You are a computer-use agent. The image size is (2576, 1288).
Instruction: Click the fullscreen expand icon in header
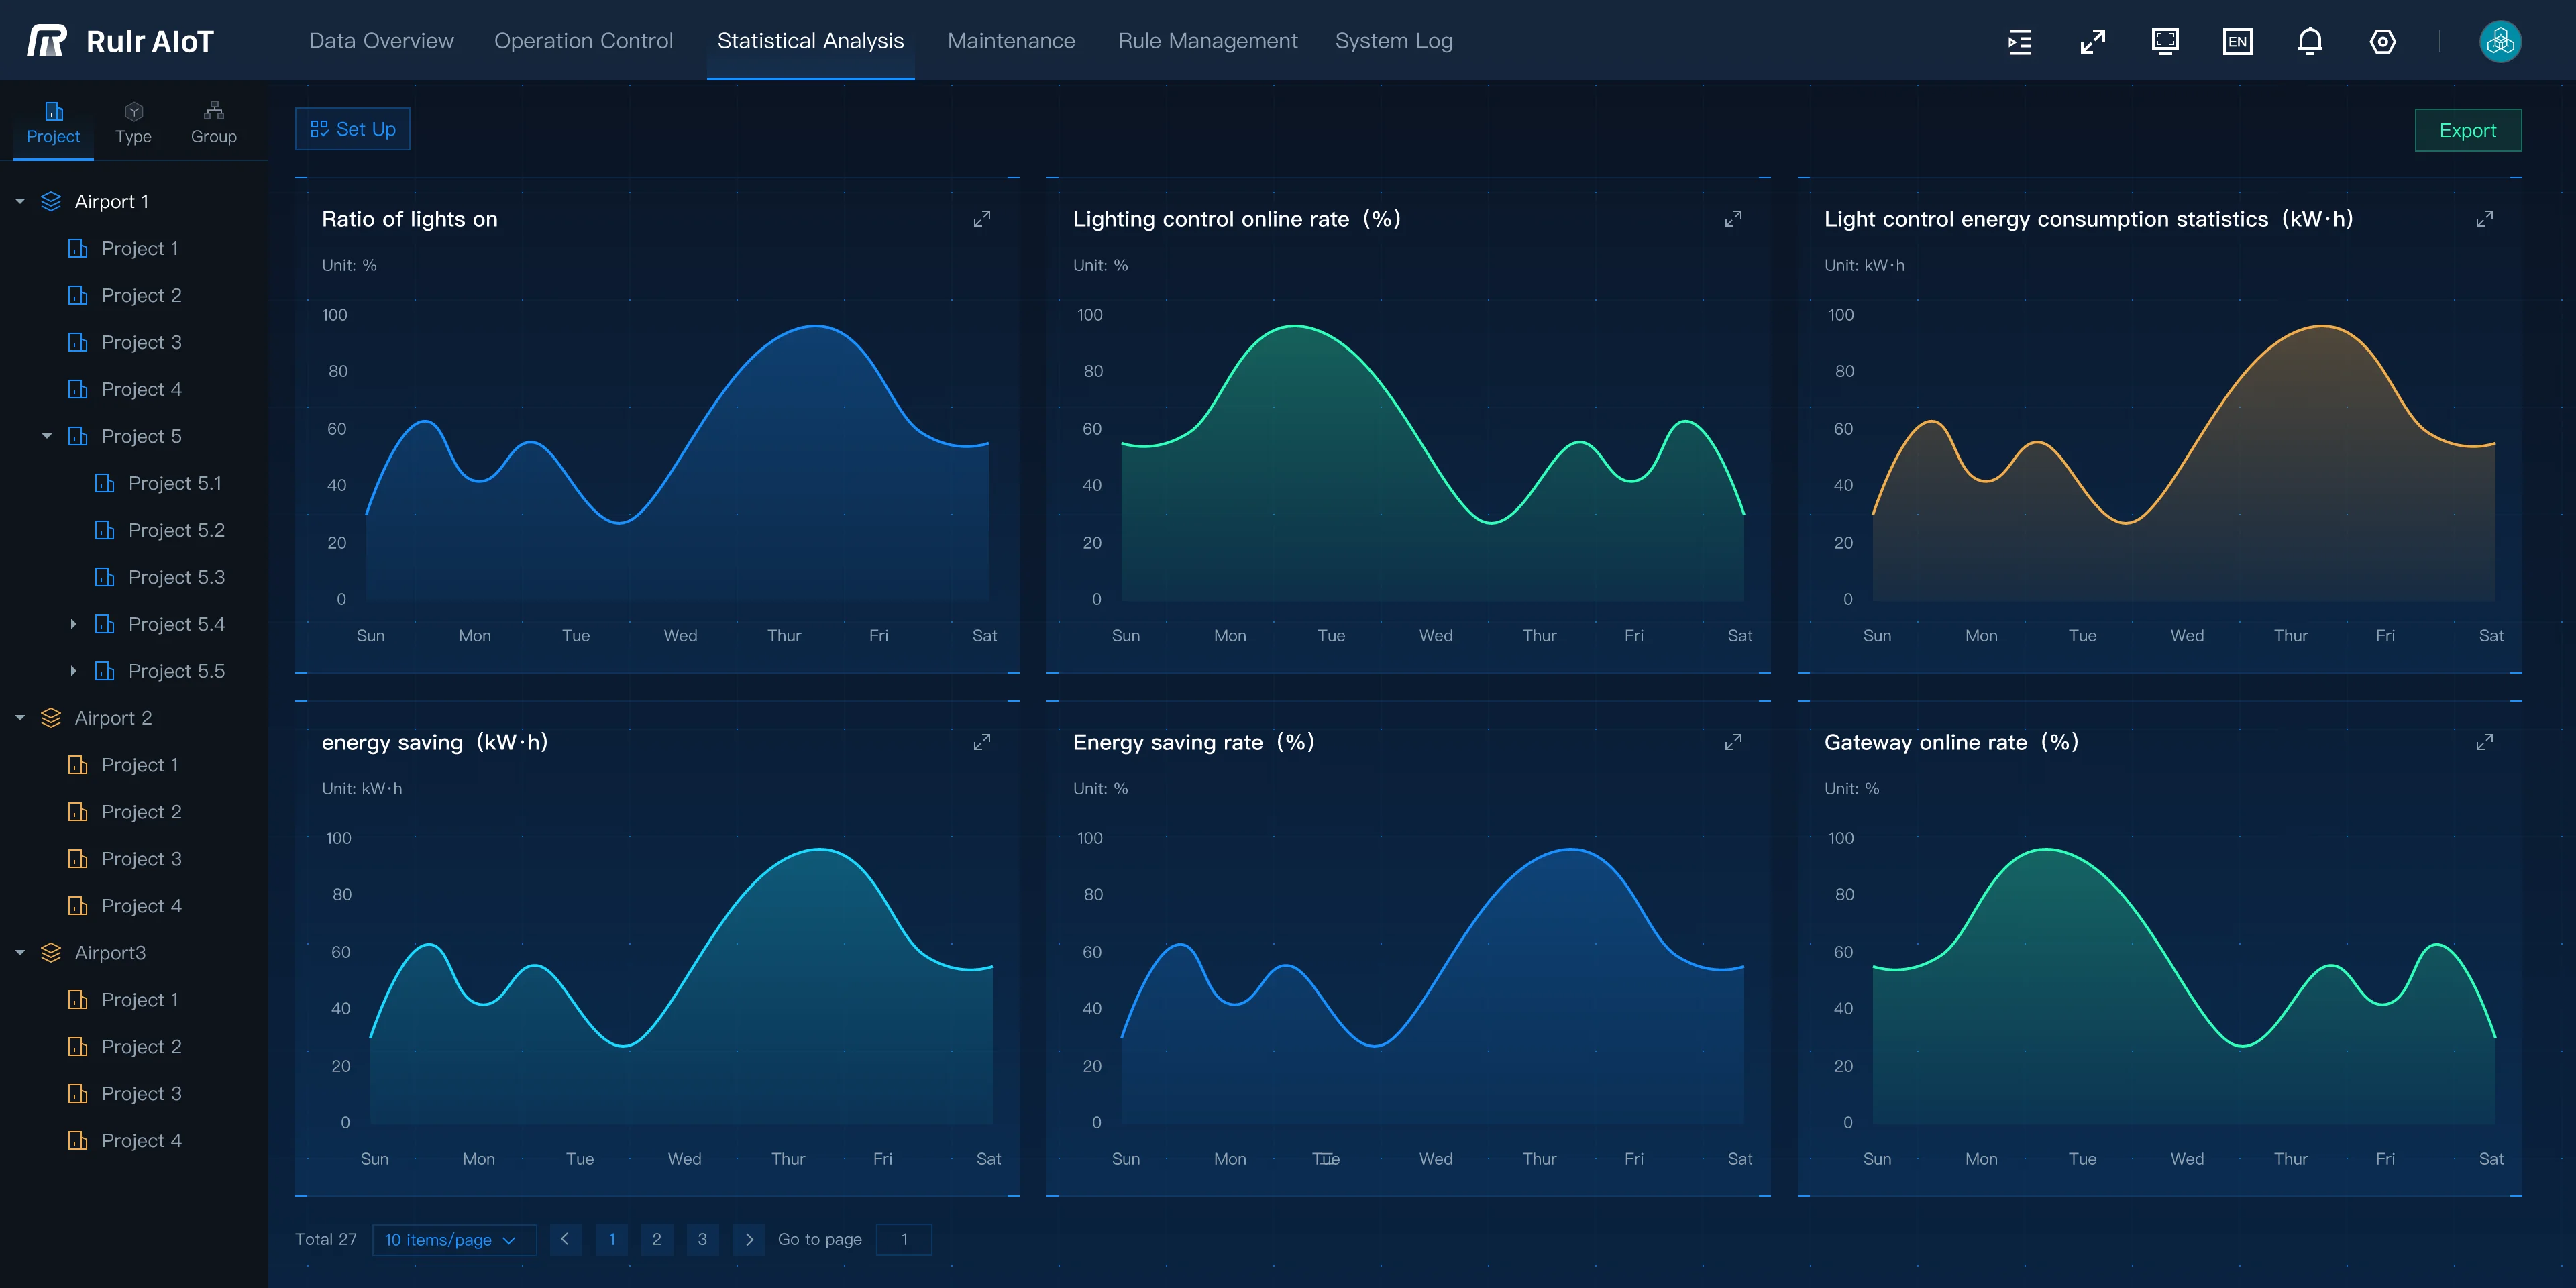pos(2093,41)
